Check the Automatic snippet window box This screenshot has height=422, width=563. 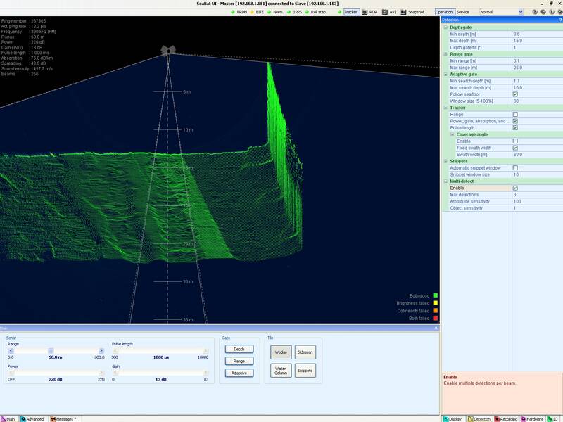tap(515, 168)
